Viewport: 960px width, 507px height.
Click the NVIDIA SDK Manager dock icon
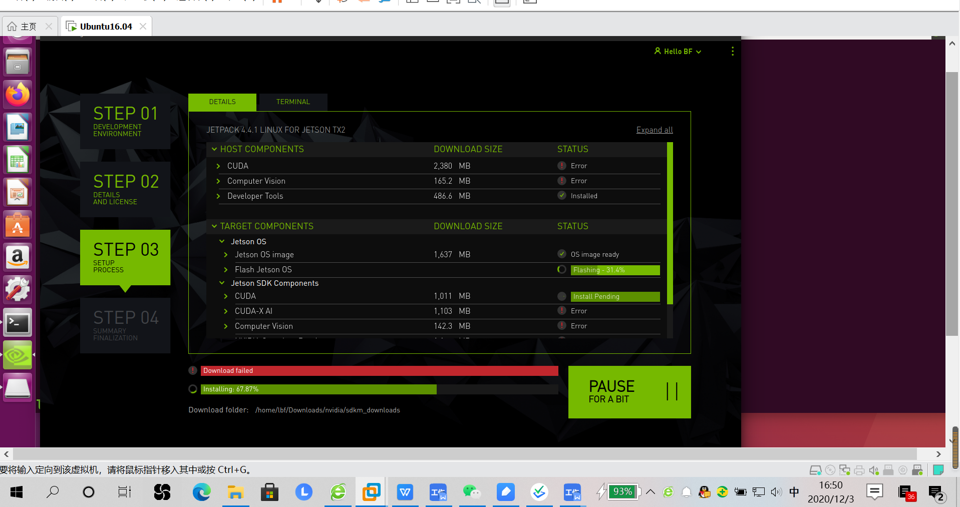pos(18,355)
